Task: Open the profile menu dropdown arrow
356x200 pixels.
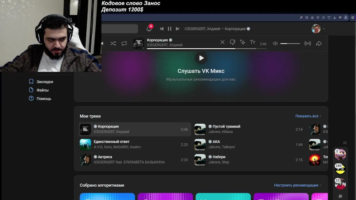Action: (x=324, y=29)
